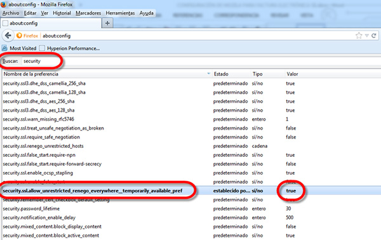Click value 1 of warn_missing_rfc5746
The image size is (381, 240).
click(x=287, y=119)
